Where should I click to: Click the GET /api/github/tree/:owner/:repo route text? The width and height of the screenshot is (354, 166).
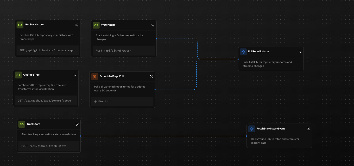pyautogui.click(x=45, y=100)
